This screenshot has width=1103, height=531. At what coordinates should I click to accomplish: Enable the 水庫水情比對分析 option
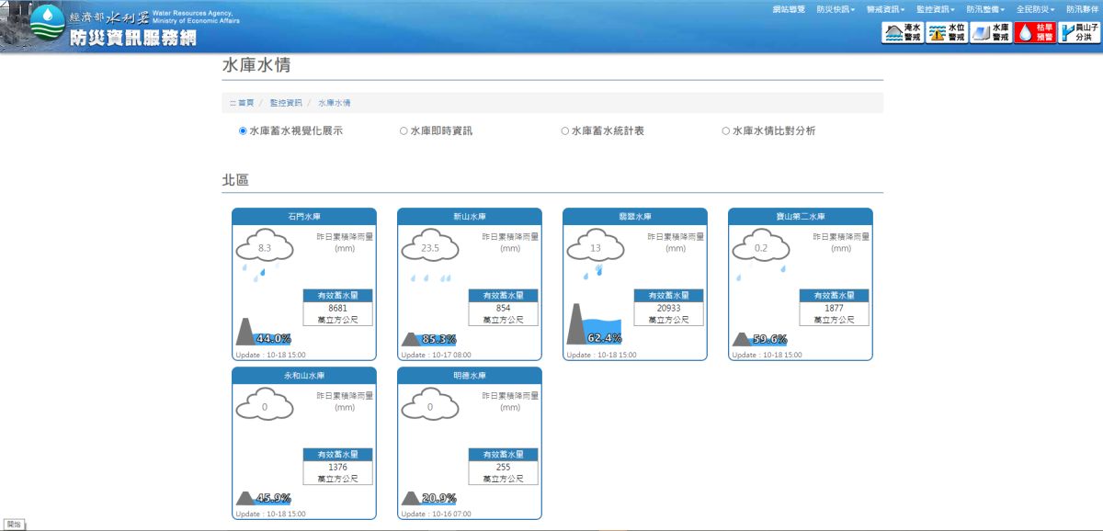(x=726, y=130)
